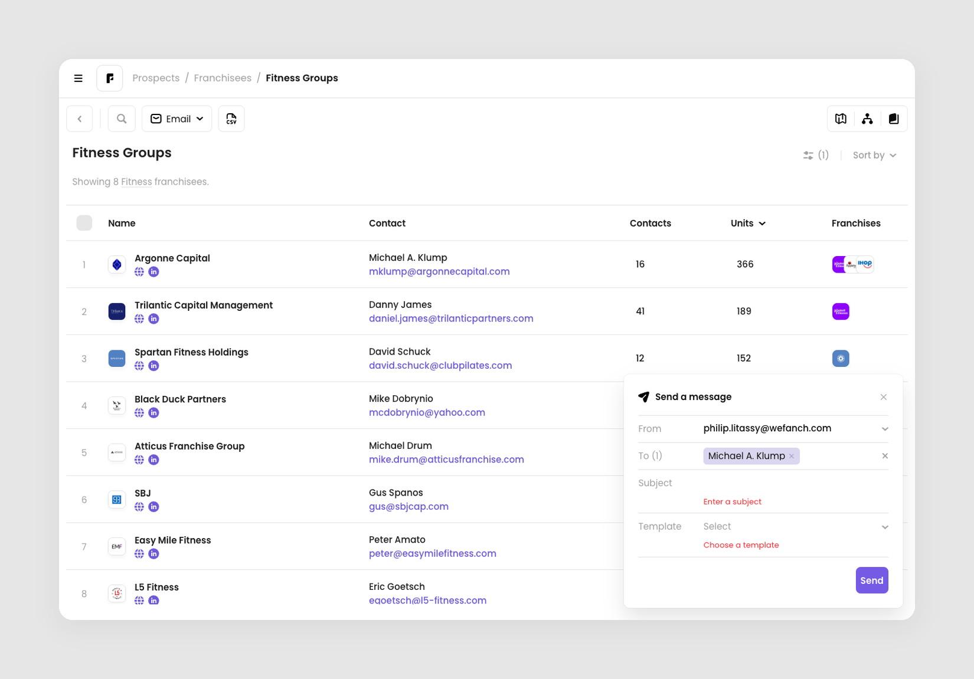Open the hierarchy tree view icon
Screen dimensions: 974x679
(x=867, y=119)
